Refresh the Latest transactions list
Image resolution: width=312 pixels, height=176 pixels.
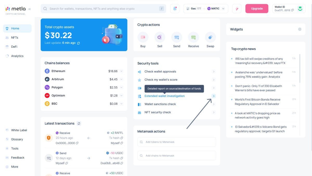coord(79,123)
